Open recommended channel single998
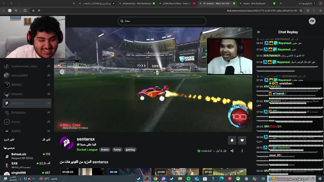 coord(27,173)
